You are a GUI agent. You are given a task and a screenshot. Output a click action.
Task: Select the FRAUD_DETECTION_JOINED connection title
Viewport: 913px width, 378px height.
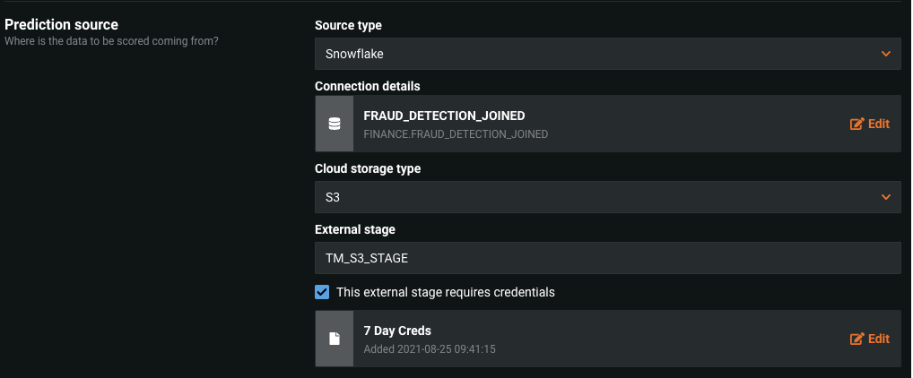coord(444,116)
